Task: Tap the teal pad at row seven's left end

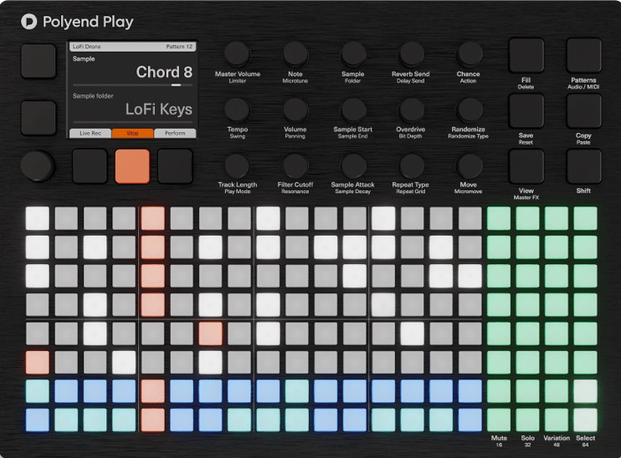Action: 38,391
